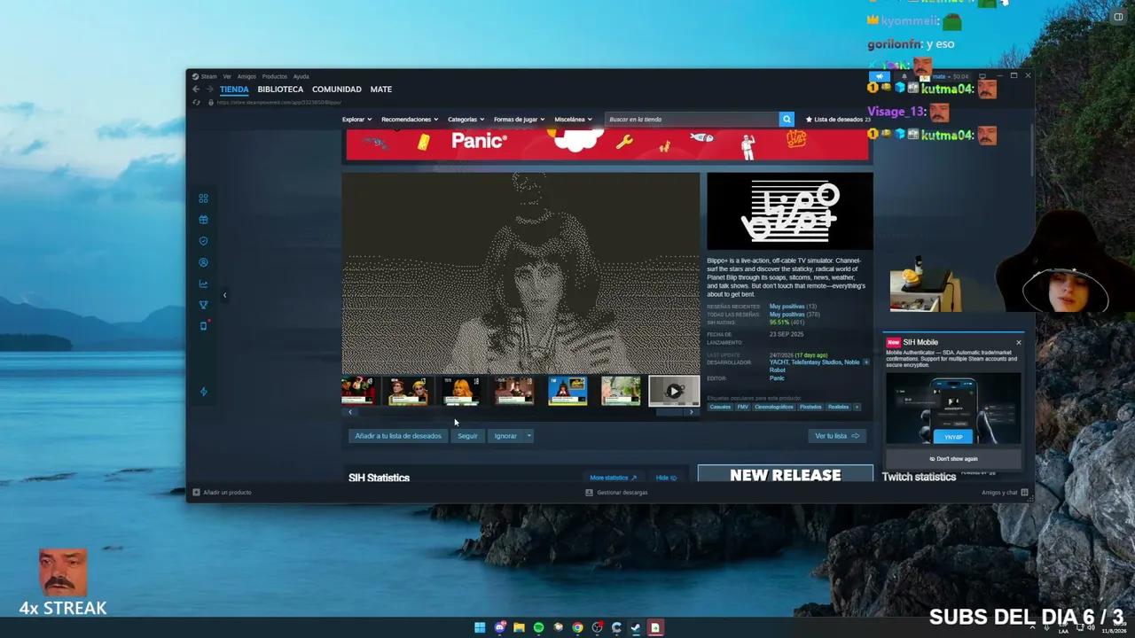The height and width of the screenshot is (638, 1135).
Task: Open the Steam announcements megaphone icon
Action: point(880,76)
